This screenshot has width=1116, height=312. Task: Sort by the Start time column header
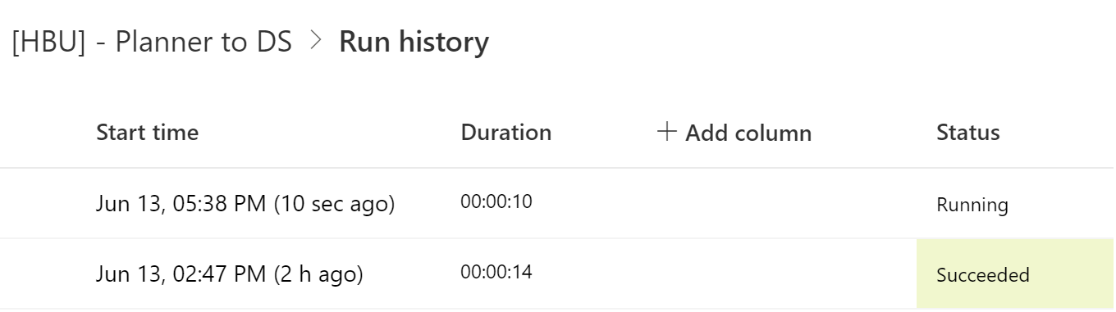pyautogui.click(x=148, y=133)
